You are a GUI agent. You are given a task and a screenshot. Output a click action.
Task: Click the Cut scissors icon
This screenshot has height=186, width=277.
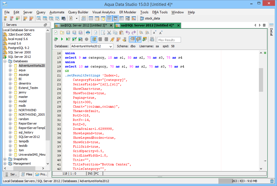pyautogui.click(x=109, y=33)
